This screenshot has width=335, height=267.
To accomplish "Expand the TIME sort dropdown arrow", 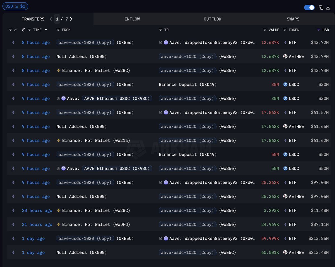I will 46,30.
